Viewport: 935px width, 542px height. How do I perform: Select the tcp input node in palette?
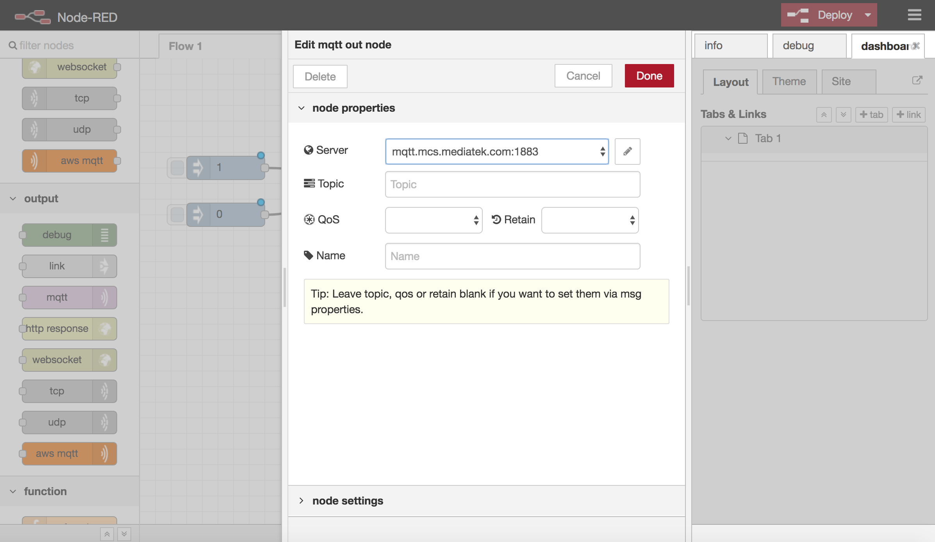click(70, 98)
